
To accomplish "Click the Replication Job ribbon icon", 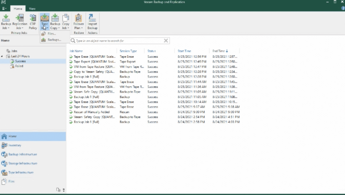I will pyautogui.click(x=19, y=18).
